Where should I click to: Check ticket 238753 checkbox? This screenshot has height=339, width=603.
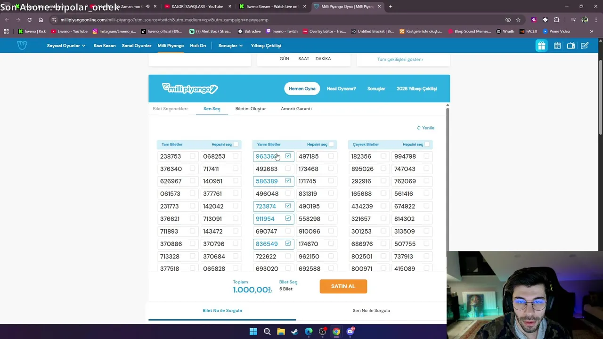pyautogui.click(x=192, y=156)
